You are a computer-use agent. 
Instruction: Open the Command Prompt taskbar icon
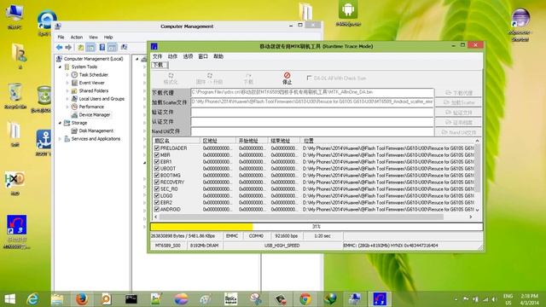point(131,299)
